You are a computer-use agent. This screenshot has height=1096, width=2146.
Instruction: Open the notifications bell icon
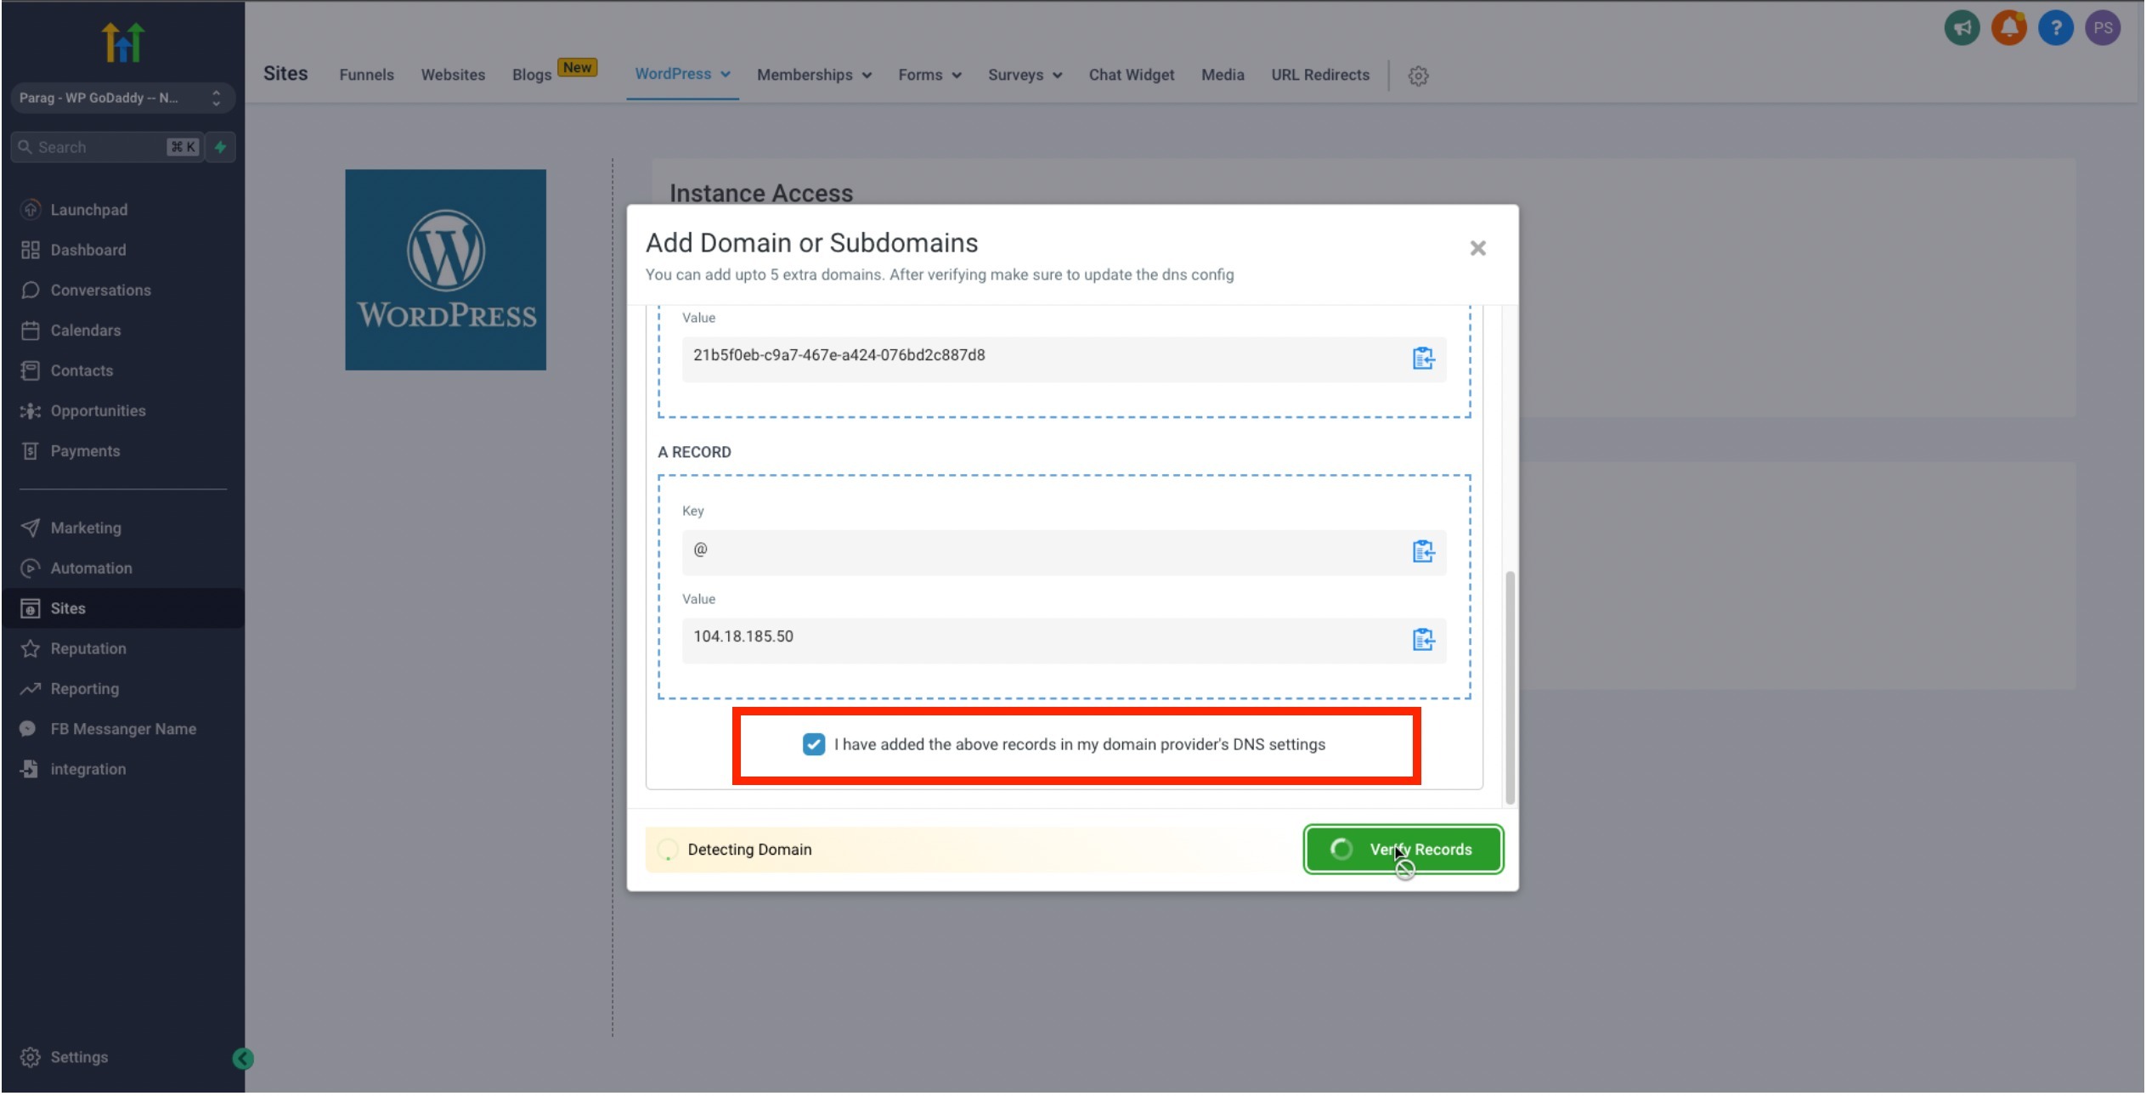[2008, 28]
